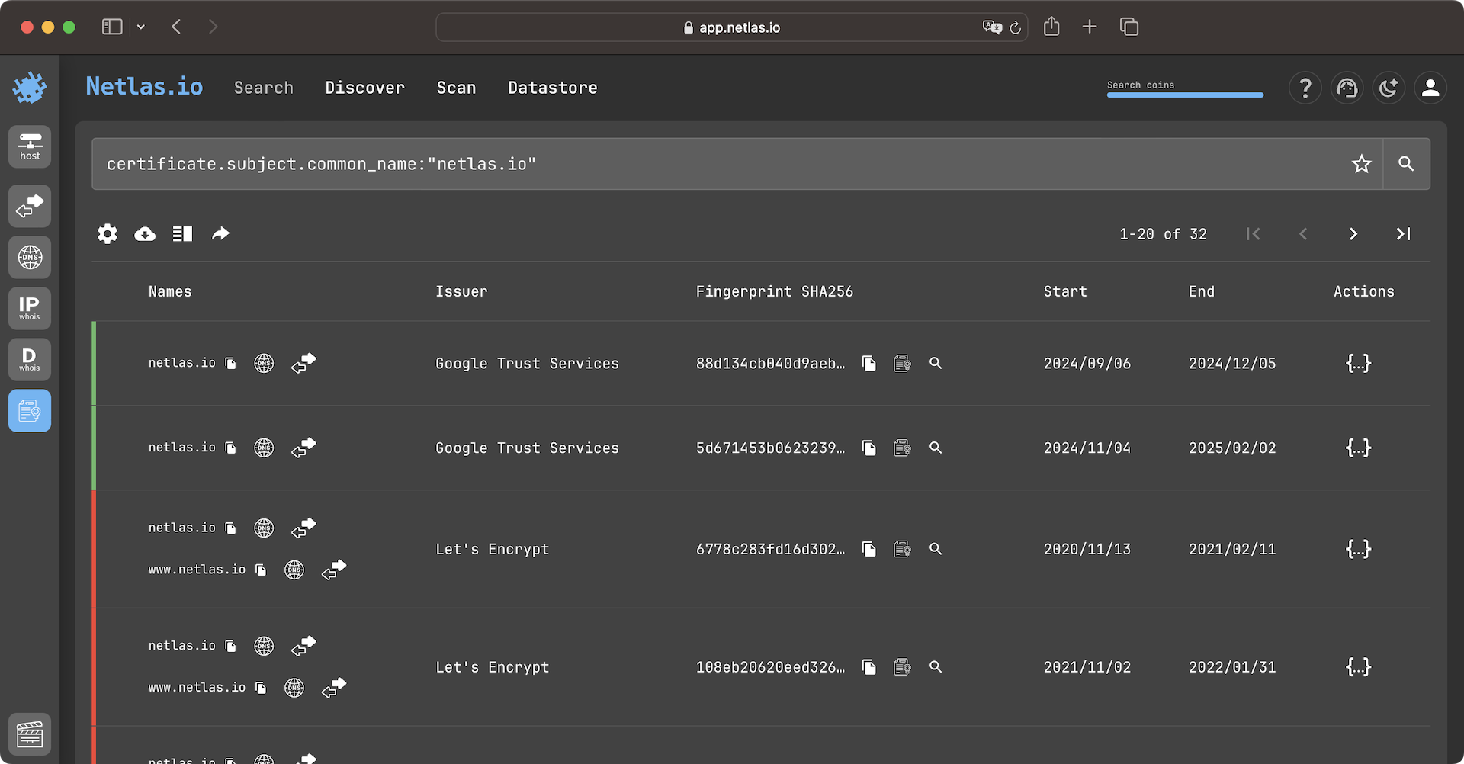Toggle dark mode with the moon icon
The image size is (1464, 764).
click(1389, 88)
